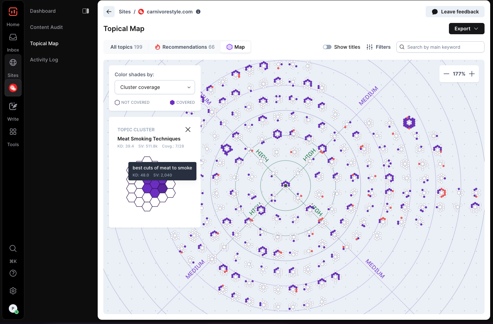
Task: Switch to the Recommendations tab
Action: pos(185,47)
